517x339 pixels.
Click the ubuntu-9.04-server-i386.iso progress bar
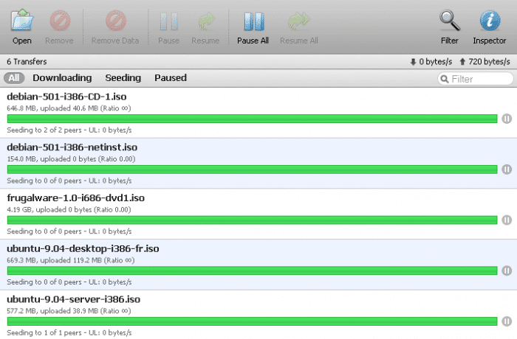click(253, 321)
